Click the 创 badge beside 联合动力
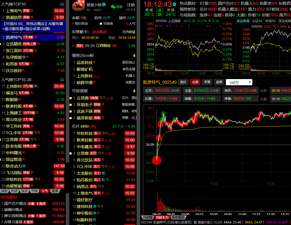 point(24,166)
